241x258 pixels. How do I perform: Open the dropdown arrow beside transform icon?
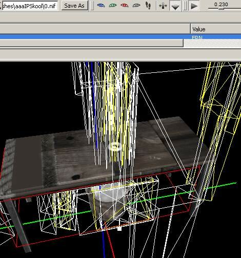pyautogui.click(x=175, y=6)
